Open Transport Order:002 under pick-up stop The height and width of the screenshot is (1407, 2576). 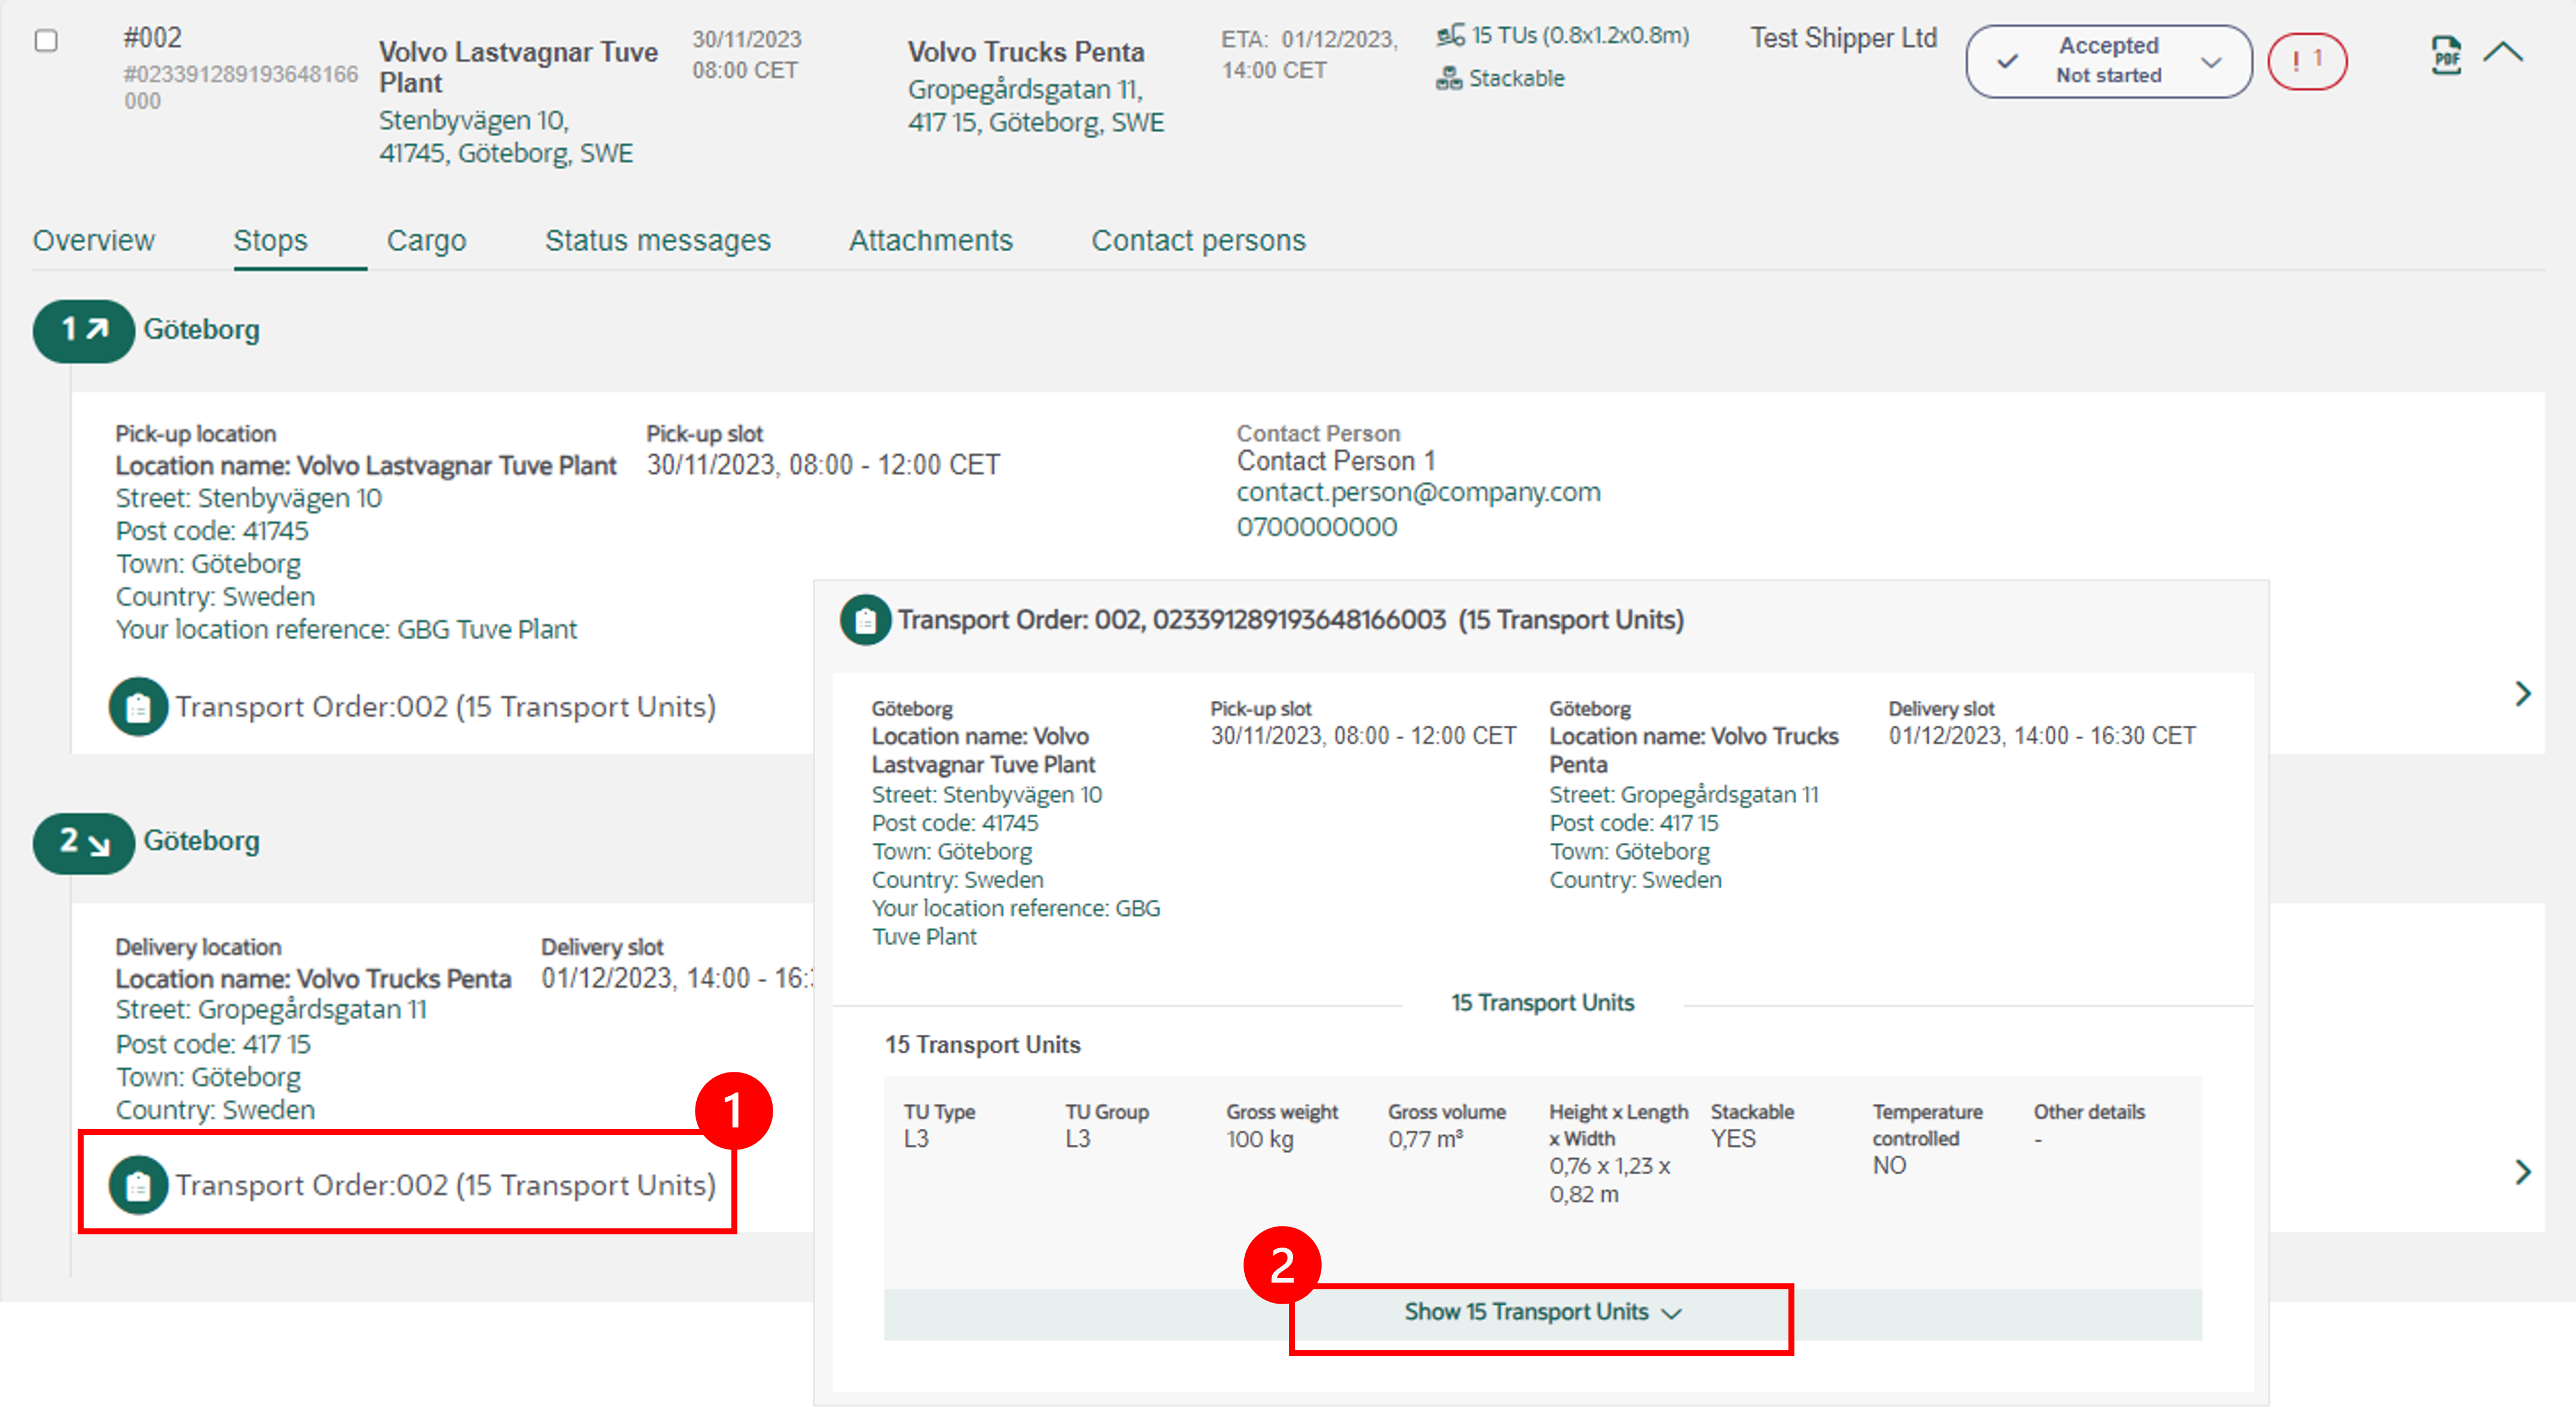point(446,707)
